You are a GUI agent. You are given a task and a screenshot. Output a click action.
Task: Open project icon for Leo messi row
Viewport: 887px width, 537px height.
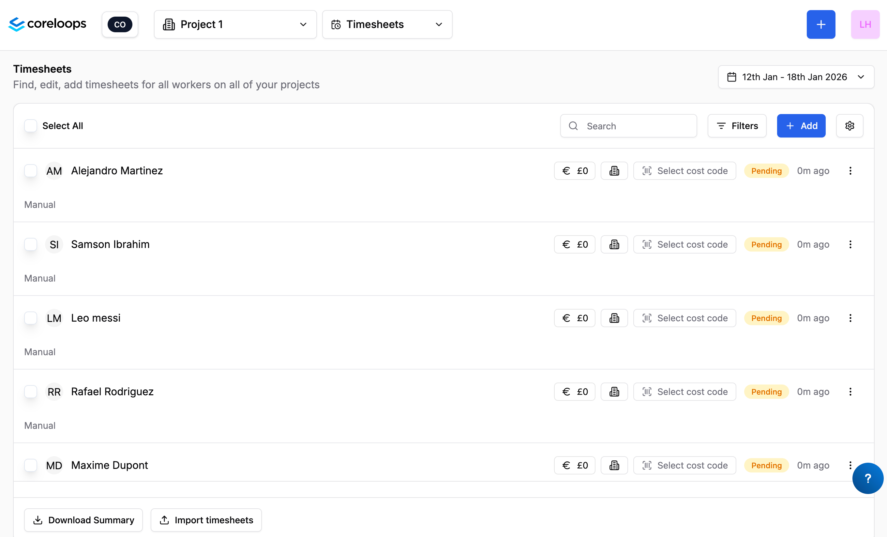[614, 318]
